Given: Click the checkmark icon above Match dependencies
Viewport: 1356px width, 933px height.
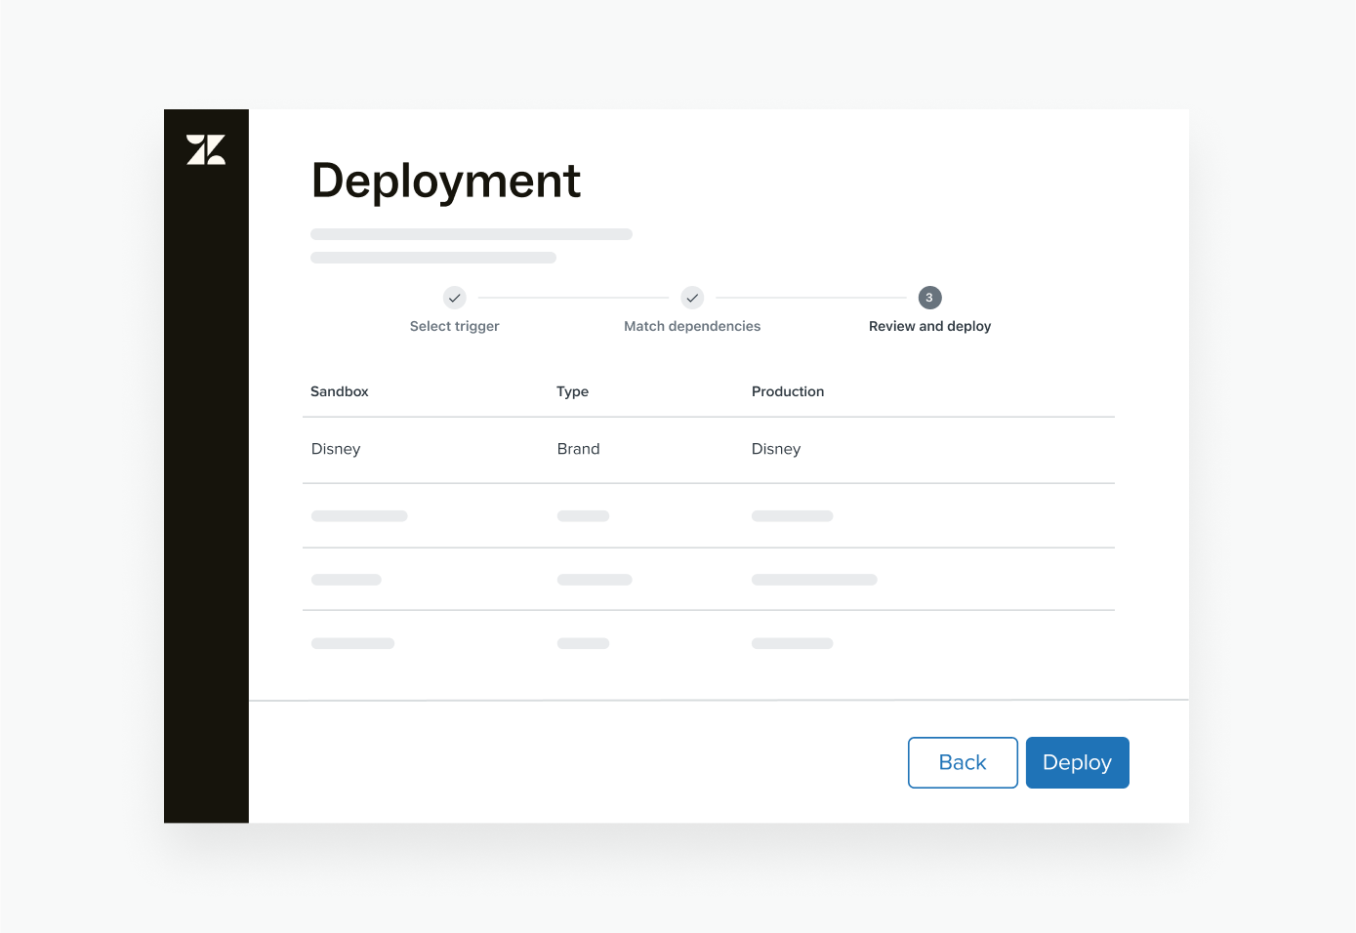Looking at the screenshot, I should coord(692,298).
